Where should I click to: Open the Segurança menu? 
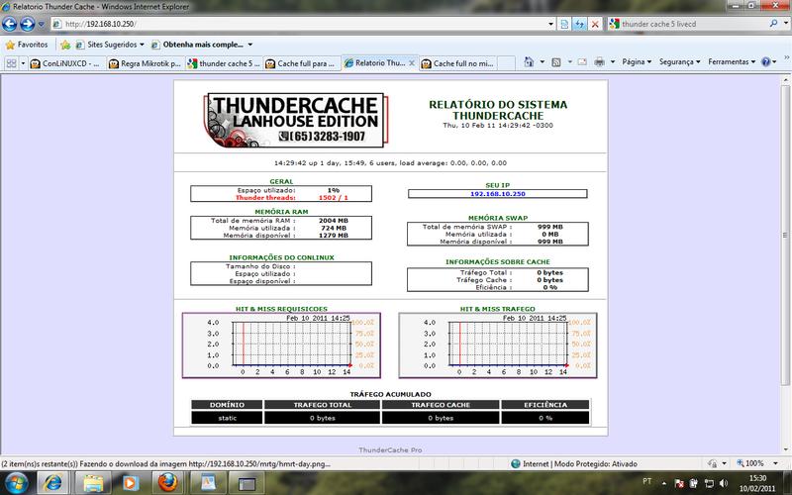[x=680, y=61]
